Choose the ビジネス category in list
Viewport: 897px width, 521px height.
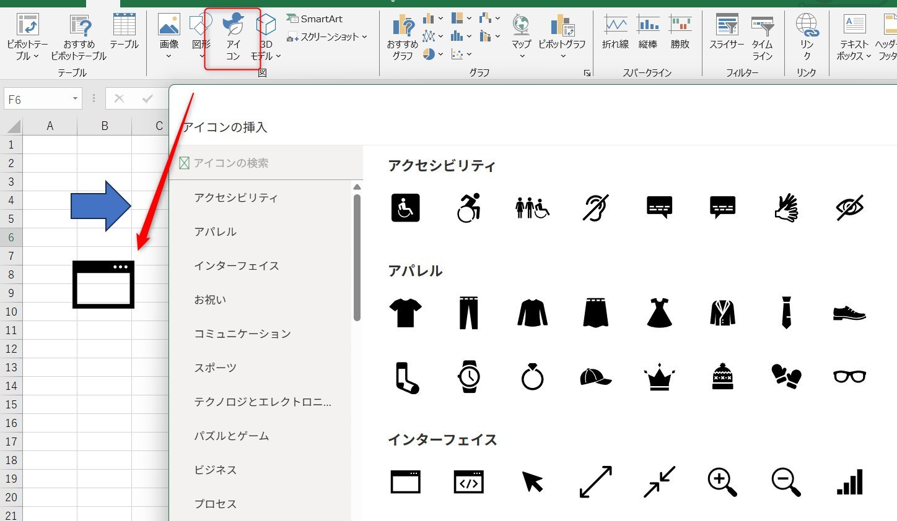pos(216,470)
